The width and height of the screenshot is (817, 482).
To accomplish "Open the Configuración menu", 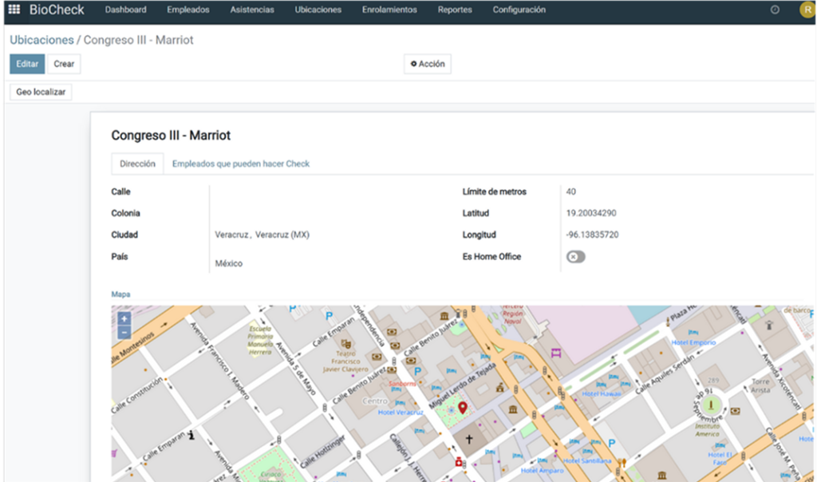I will tap(519, 10).
